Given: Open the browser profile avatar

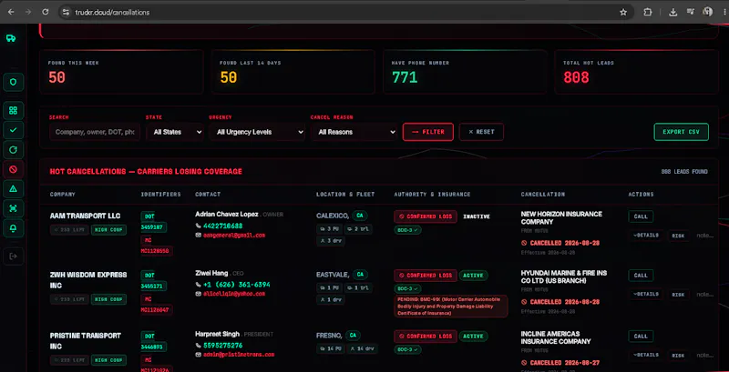Looking at the screenshot, I should pos(708,12).
